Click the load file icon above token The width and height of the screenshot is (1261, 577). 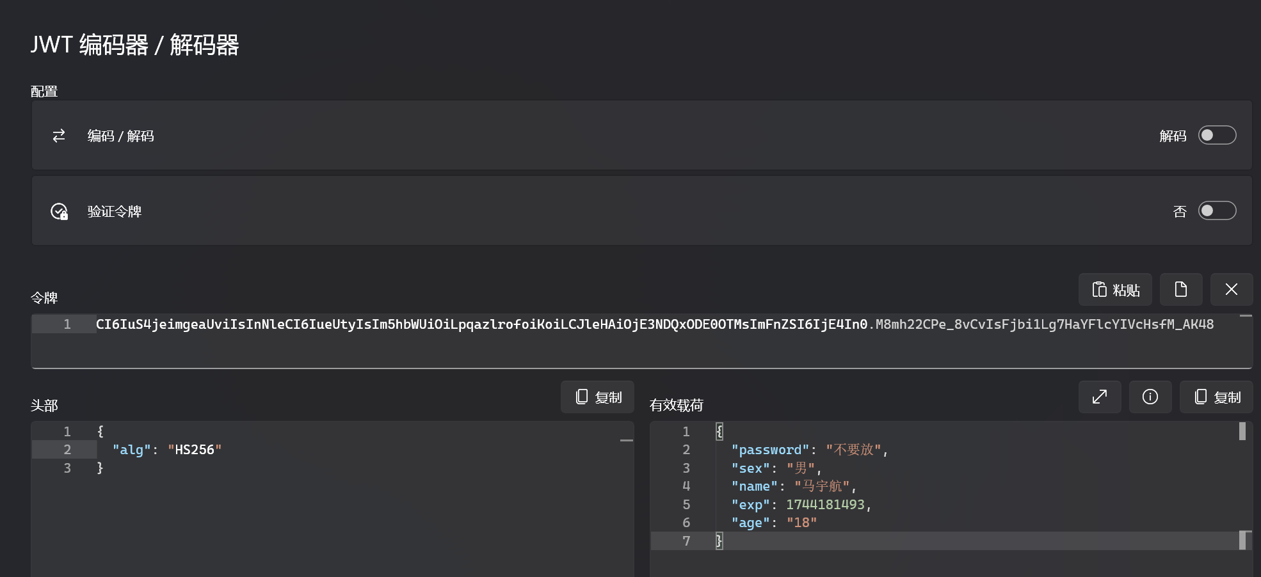1180,290
